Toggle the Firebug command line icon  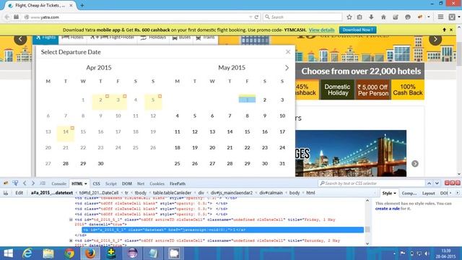(43, 183)
